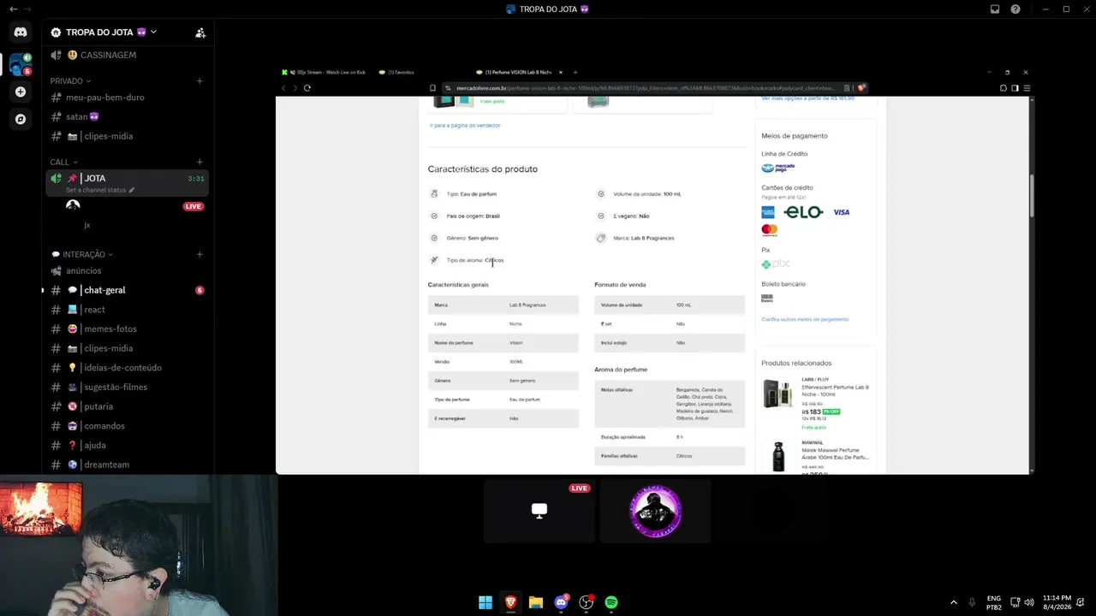Image resolution: width=1096 pixels, height=616 pixels.
Task: Open Malek Mawwal Perfume related product
Action: (x=836, y=453)
